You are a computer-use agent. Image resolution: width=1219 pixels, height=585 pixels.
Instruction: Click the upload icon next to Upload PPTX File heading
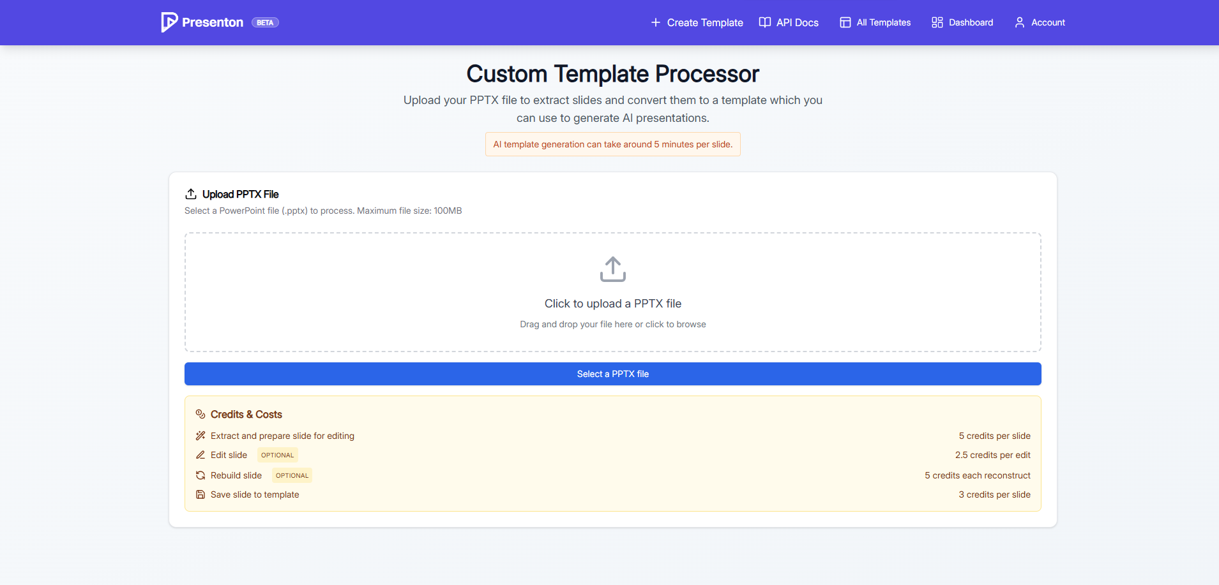(191, 194)
